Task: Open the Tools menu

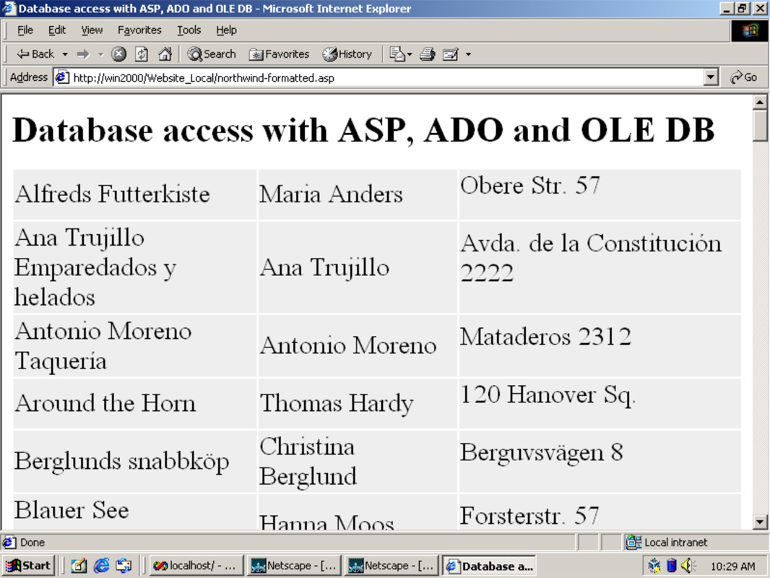Action: (x=189, y=30)
